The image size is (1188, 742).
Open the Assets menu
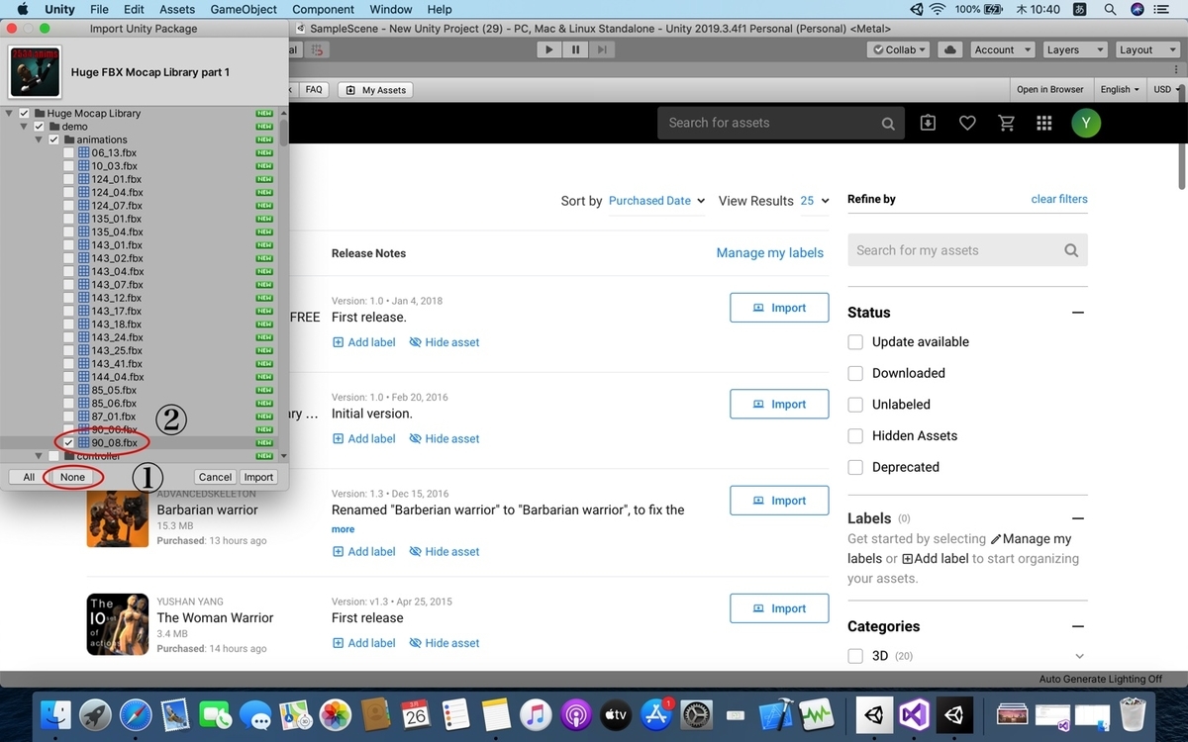pyautogui.click(x=177, y=9)
